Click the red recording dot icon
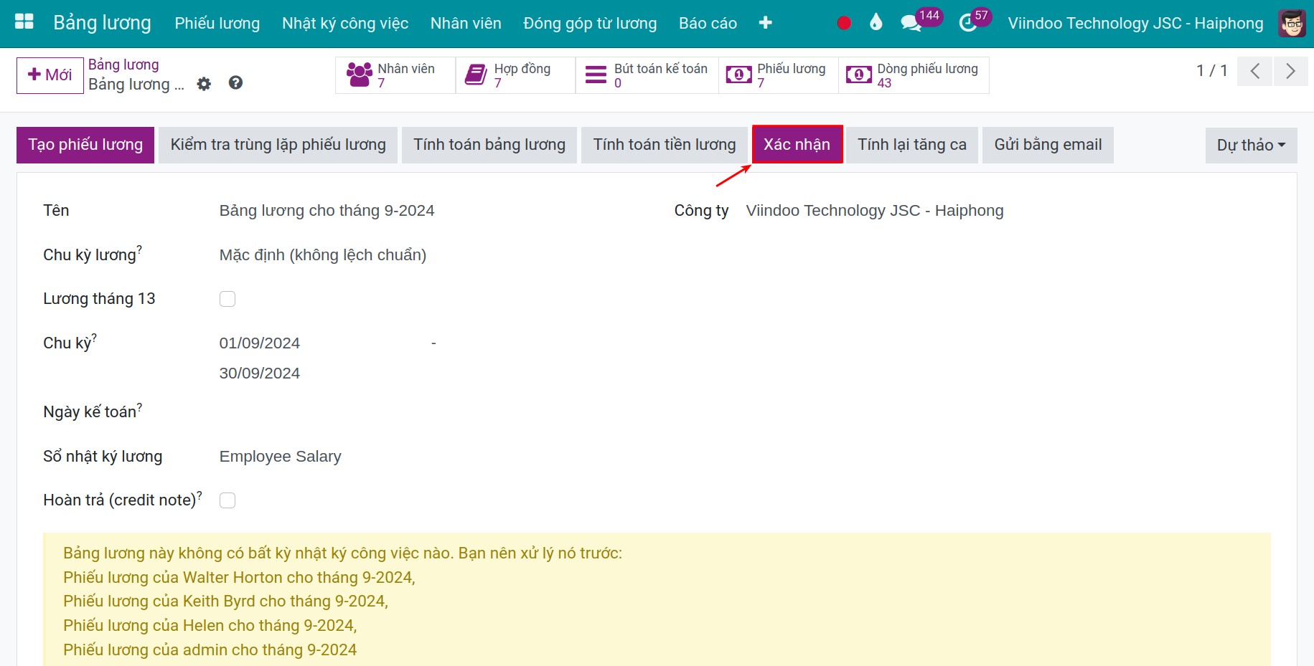The width and height of the screenshot is (1314, 666). click(844, 23)
